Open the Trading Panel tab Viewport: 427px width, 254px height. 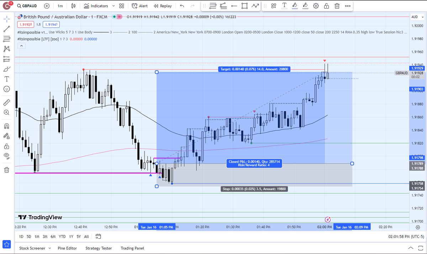132,248
